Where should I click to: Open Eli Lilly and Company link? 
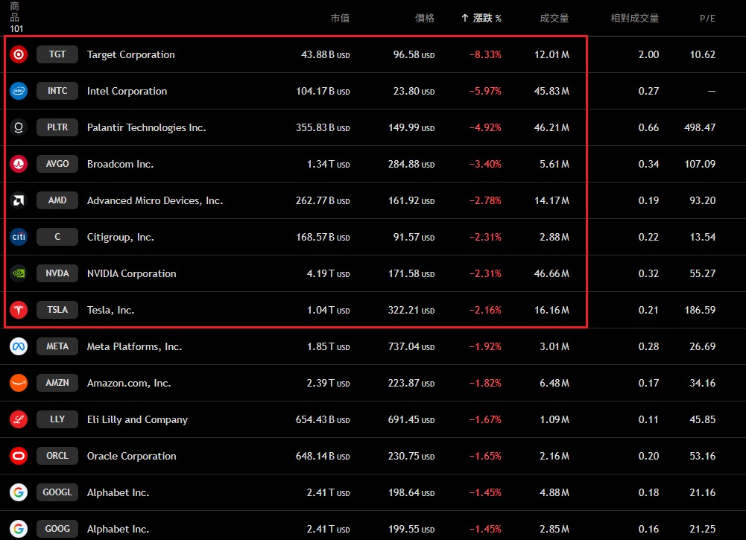pyautogui.click(x=137, y=419)
